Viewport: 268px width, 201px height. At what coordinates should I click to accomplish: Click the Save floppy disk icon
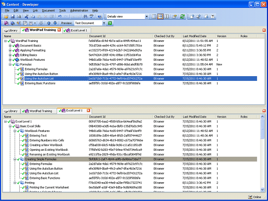(13, 17)
